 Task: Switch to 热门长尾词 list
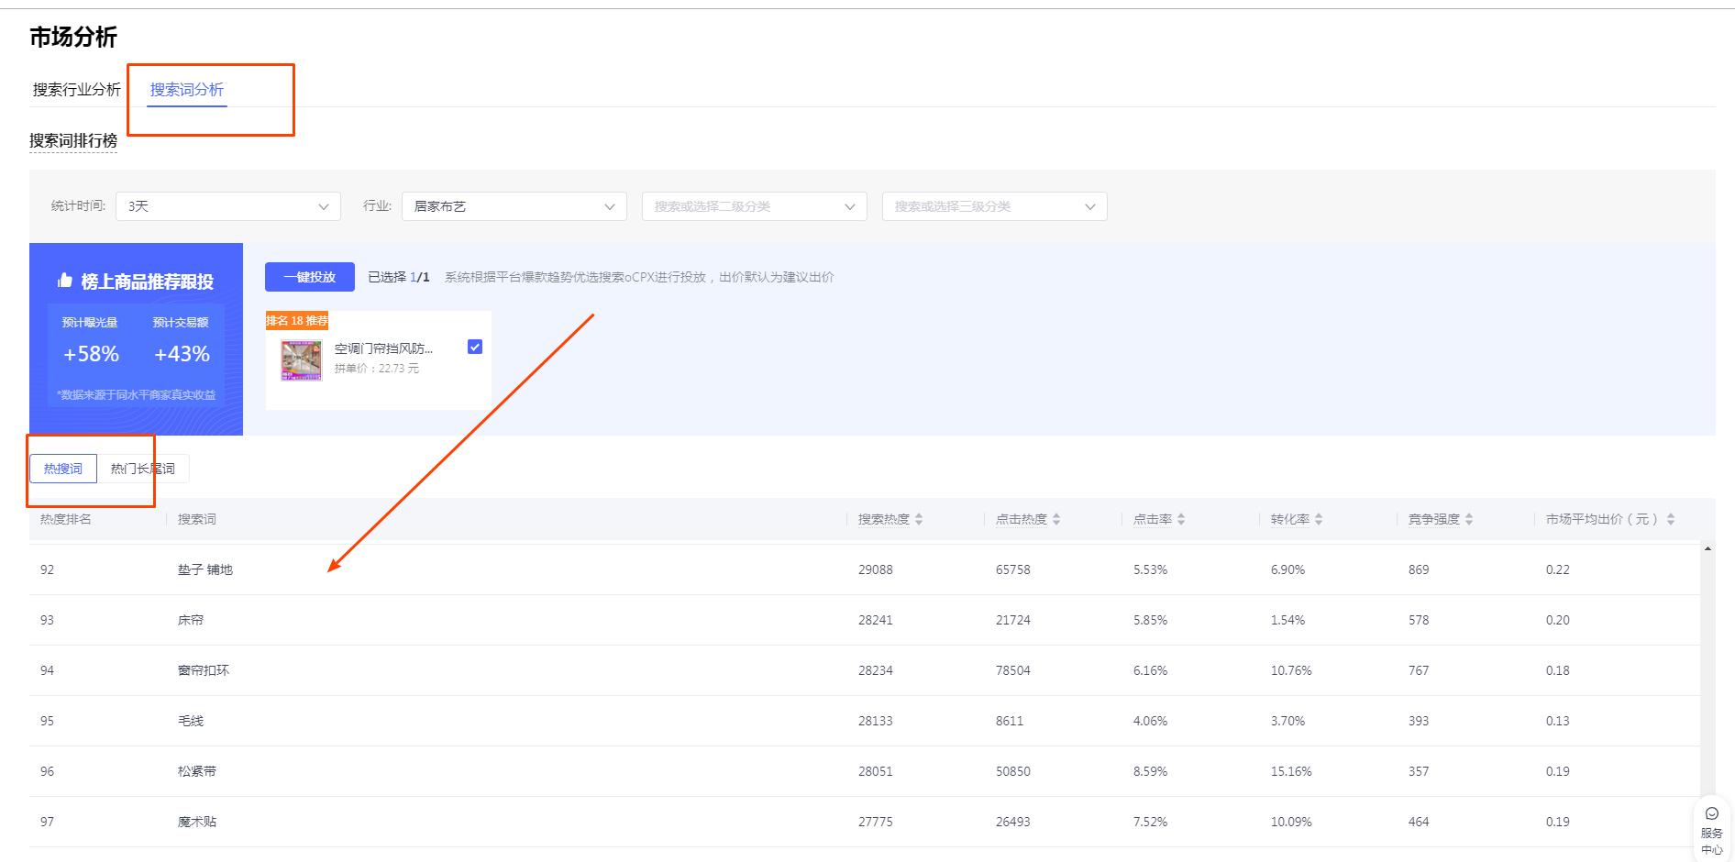pyautogui.click(x=143, y=469)
